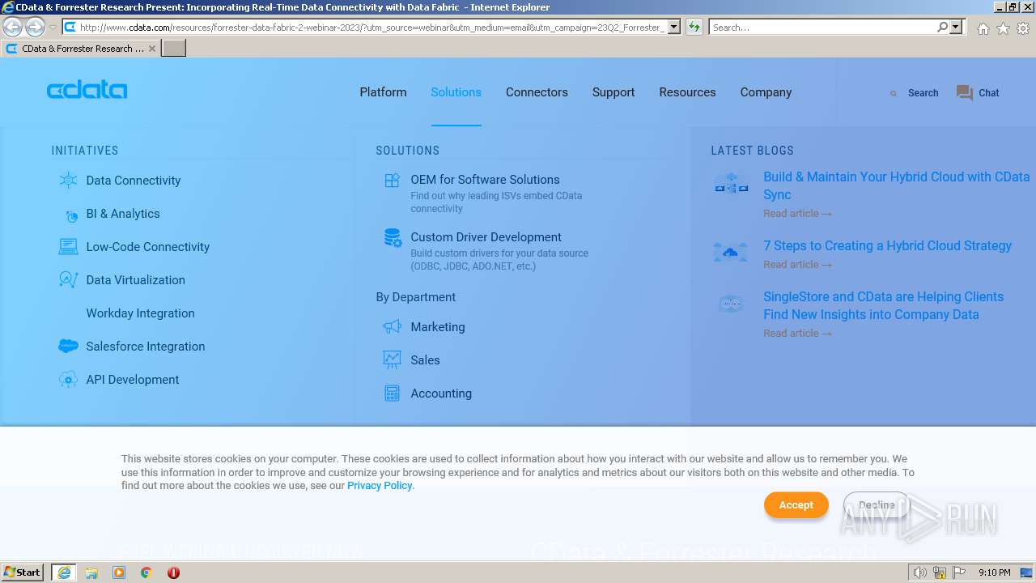Expand the address bar URL dropdown
Image resolution: width=1036 pixels, height=583 pixels.
[674, 27]
